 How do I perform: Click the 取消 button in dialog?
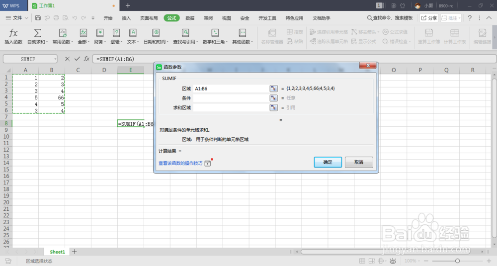point(359,162)
